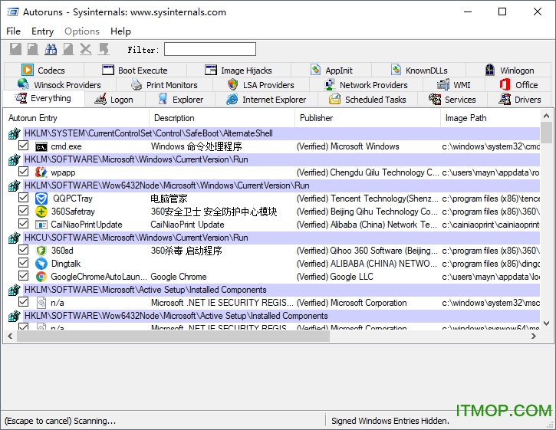This screenshot has height=430, width=556.
Task: Open the Image Hijacks tab
Action: 239,71
